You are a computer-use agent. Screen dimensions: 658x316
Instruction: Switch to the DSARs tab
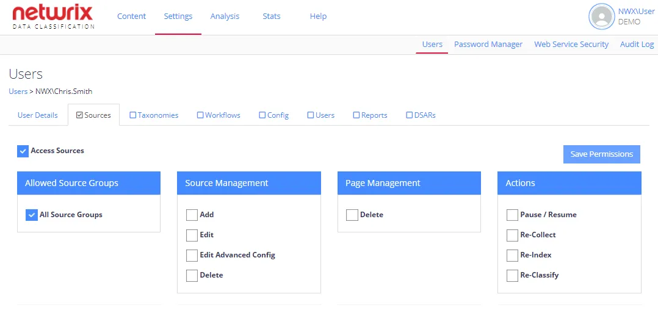pos(421,115)
